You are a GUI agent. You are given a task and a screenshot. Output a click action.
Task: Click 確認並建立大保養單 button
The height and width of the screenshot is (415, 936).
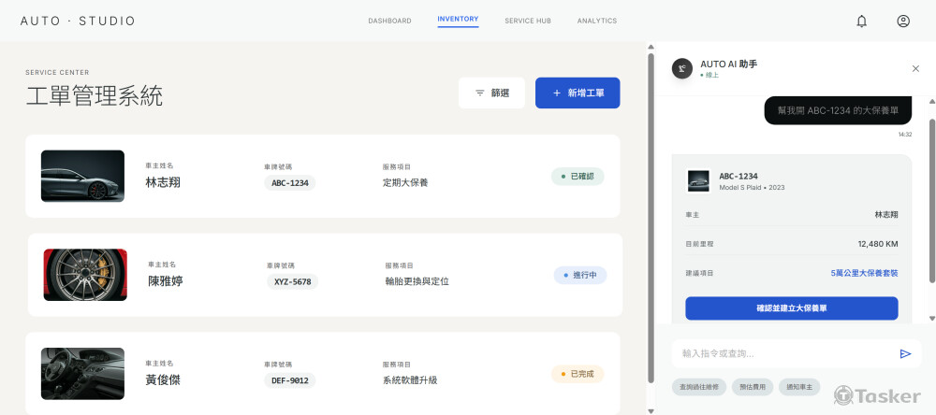click(x=791, y=308)
